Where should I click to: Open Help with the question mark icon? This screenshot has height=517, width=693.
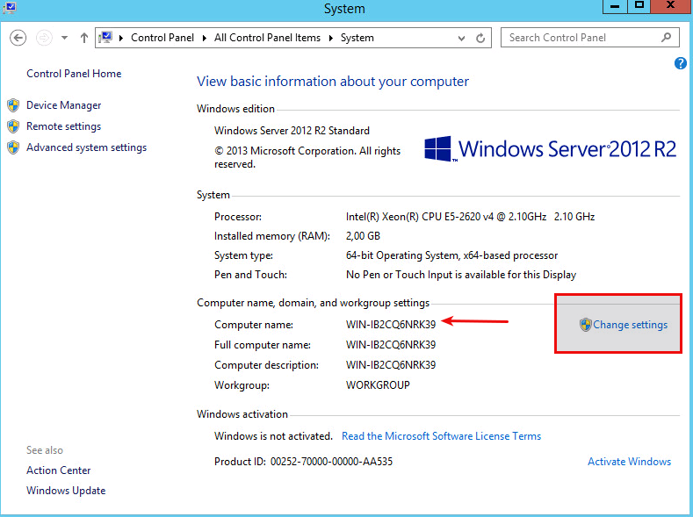click(680, 63)
